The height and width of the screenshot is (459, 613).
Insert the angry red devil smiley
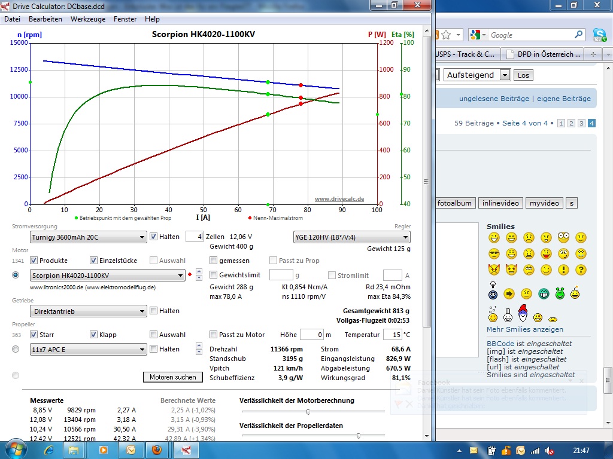[494, 270]
